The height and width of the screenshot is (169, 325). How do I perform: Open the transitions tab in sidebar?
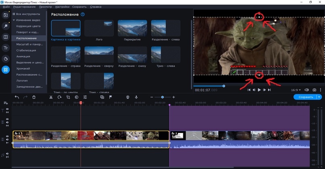coord(6,37)
